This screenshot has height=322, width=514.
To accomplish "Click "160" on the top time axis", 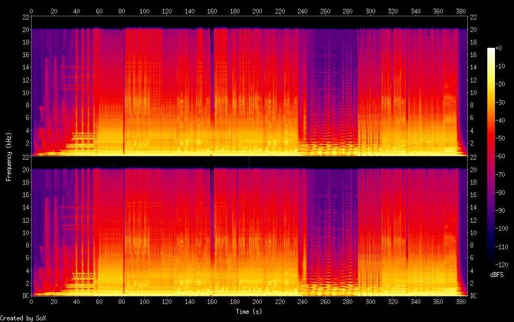I will point(212,11).
